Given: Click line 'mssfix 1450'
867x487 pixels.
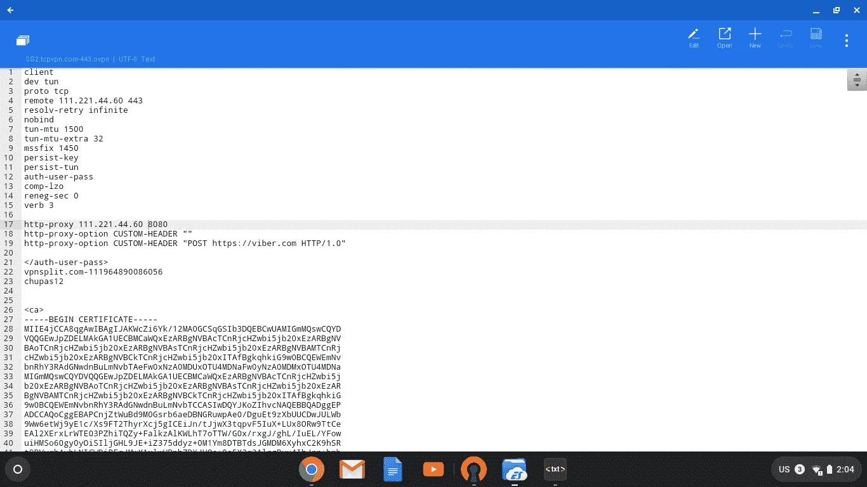Looking at the screenshot, I should click(x=51, y=148).
